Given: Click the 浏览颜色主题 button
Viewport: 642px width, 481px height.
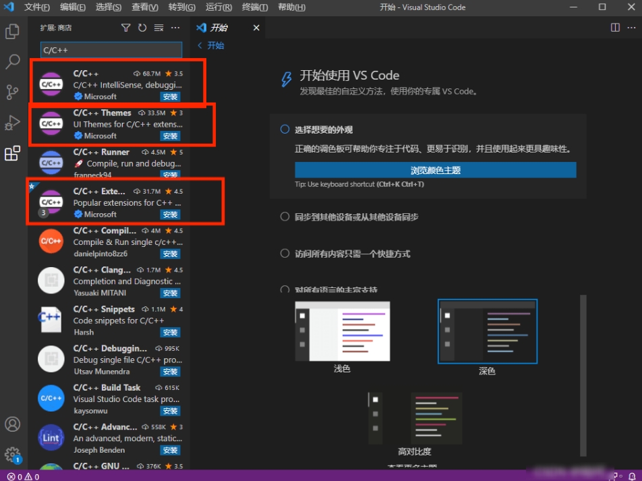Looking at the screenshot, I should 435,170.
